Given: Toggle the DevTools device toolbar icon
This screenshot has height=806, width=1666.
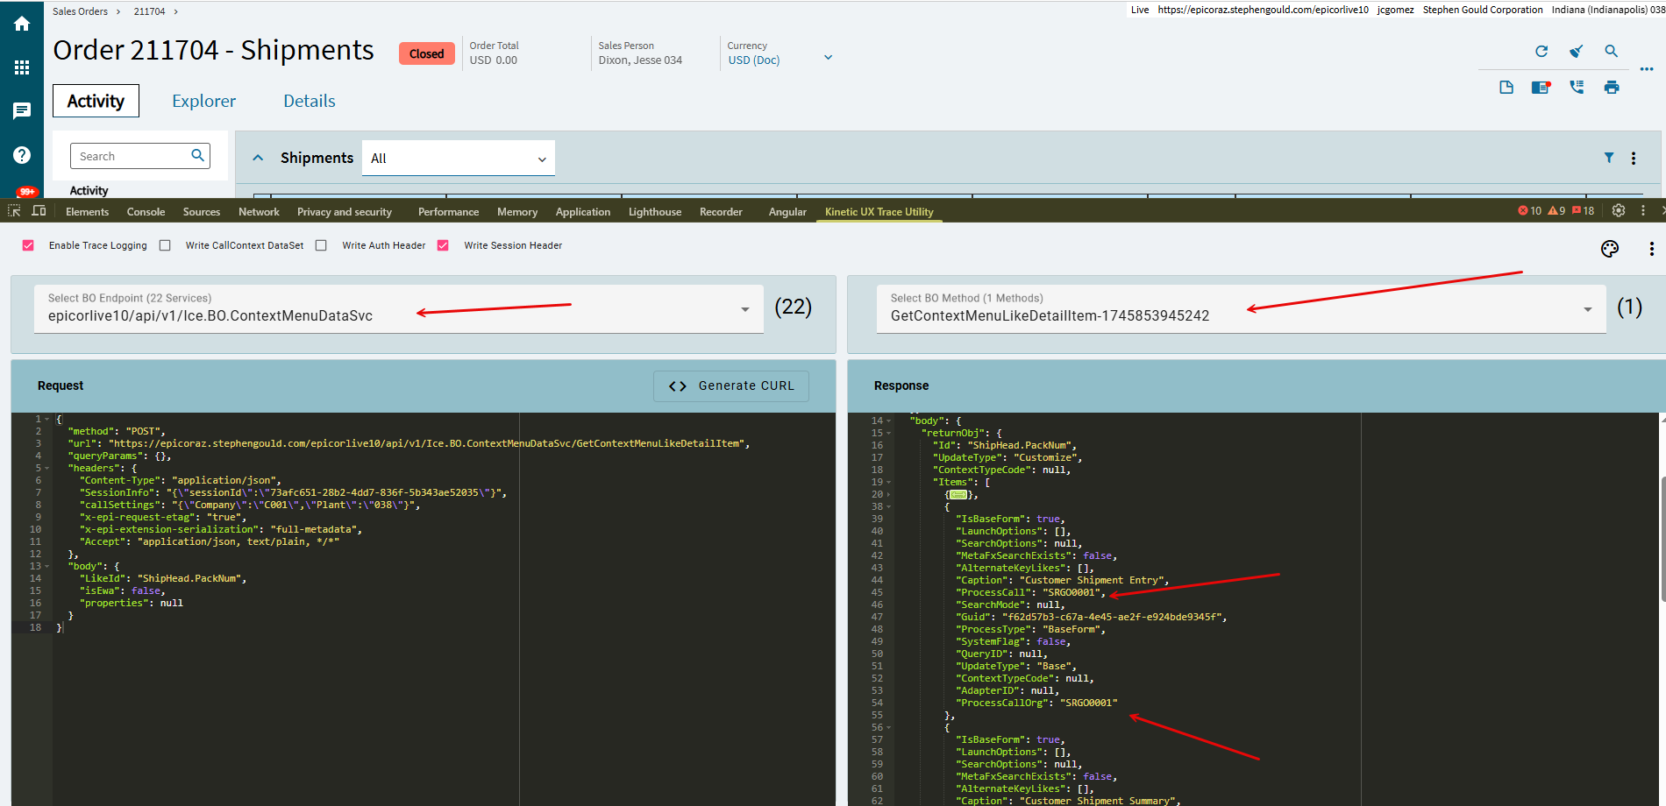Looking at the screenshot, I should click(x=39, y=211).
